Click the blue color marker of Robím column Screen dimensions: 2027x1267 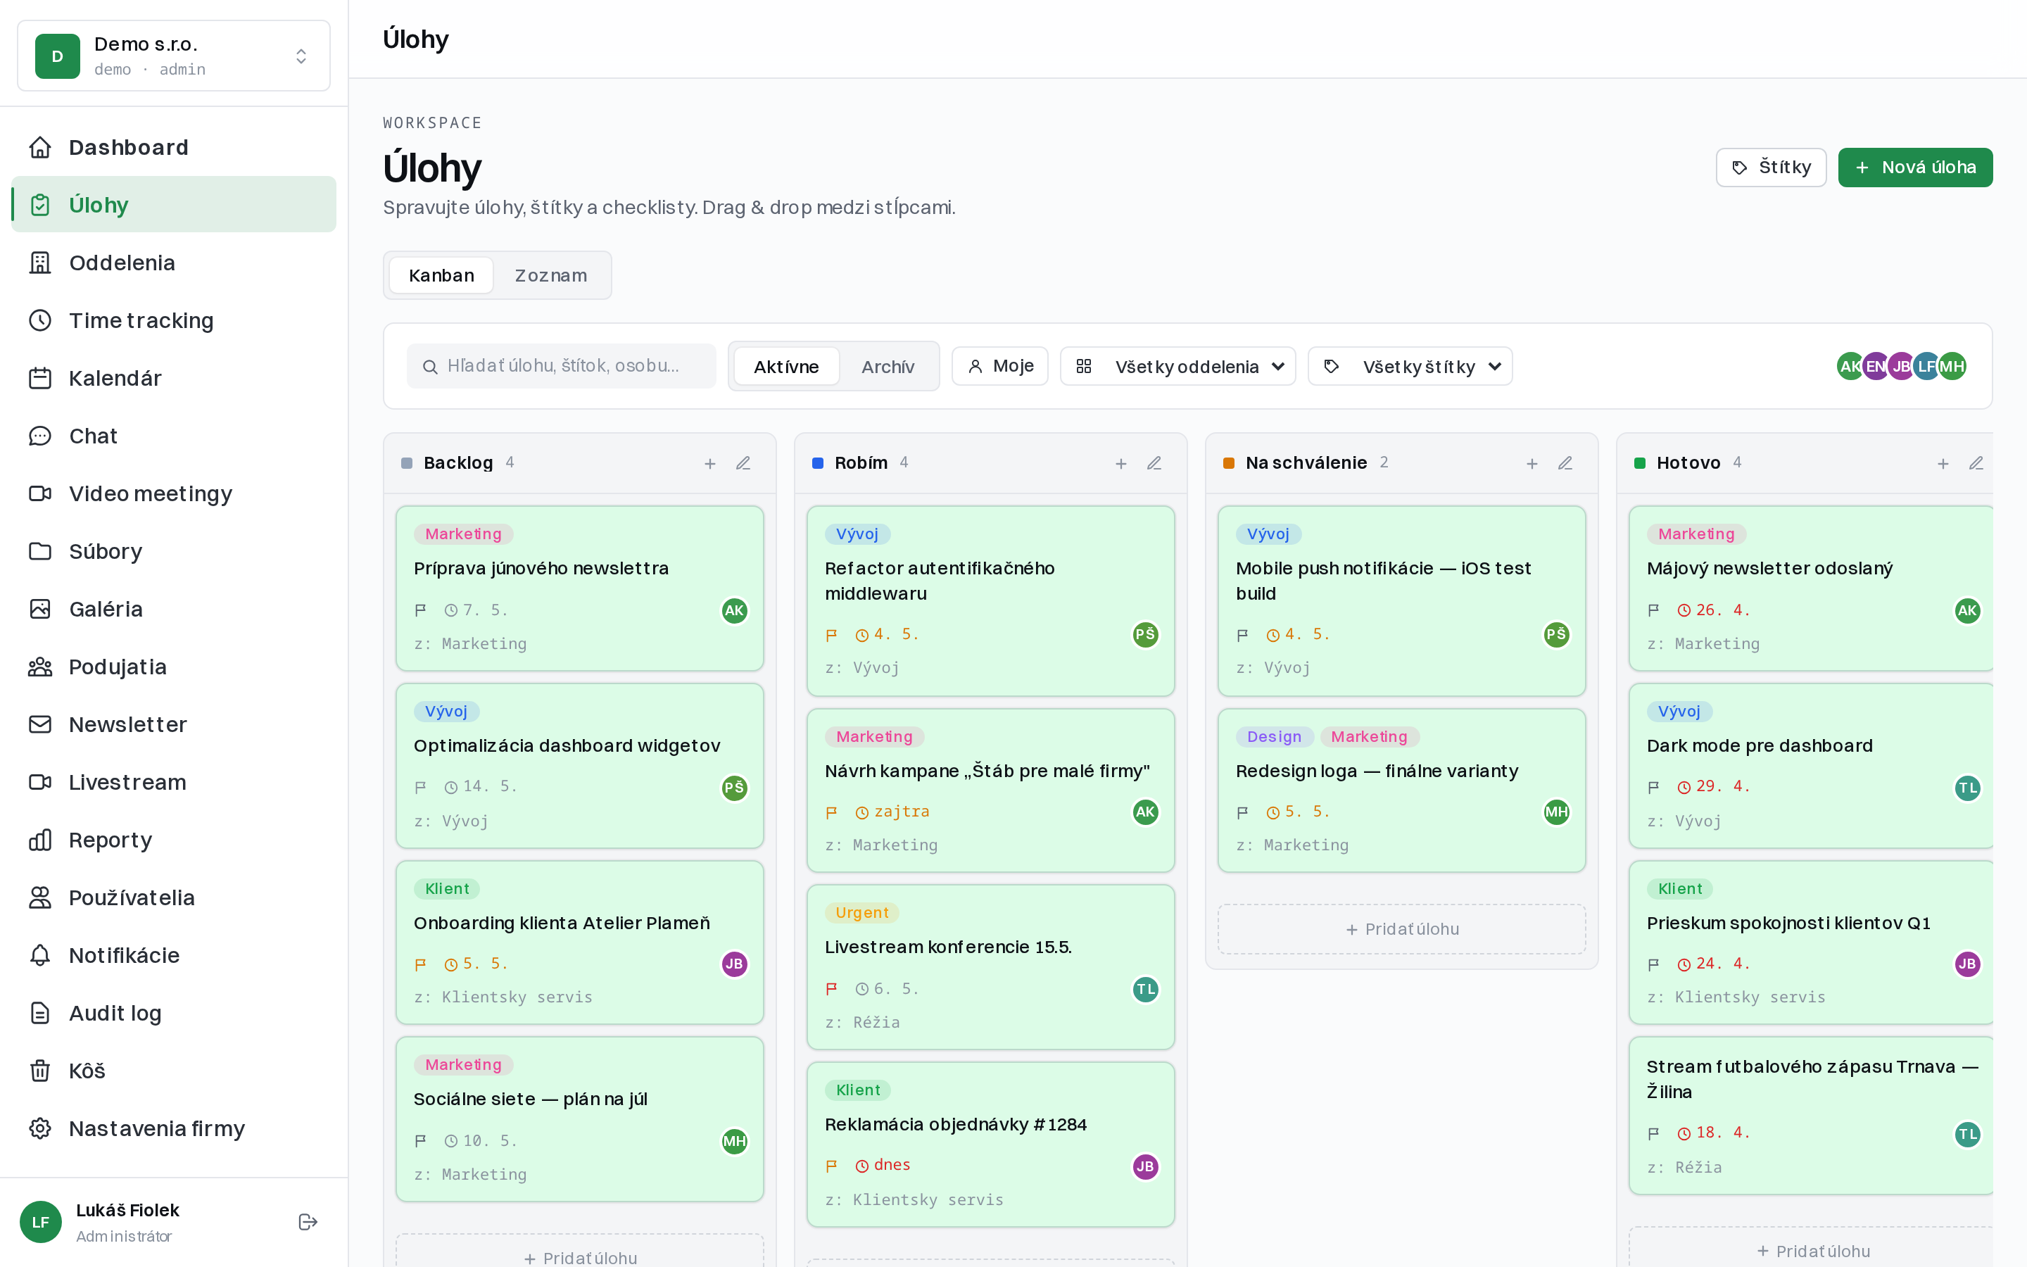pyautogui.click(x=818, y=463)
